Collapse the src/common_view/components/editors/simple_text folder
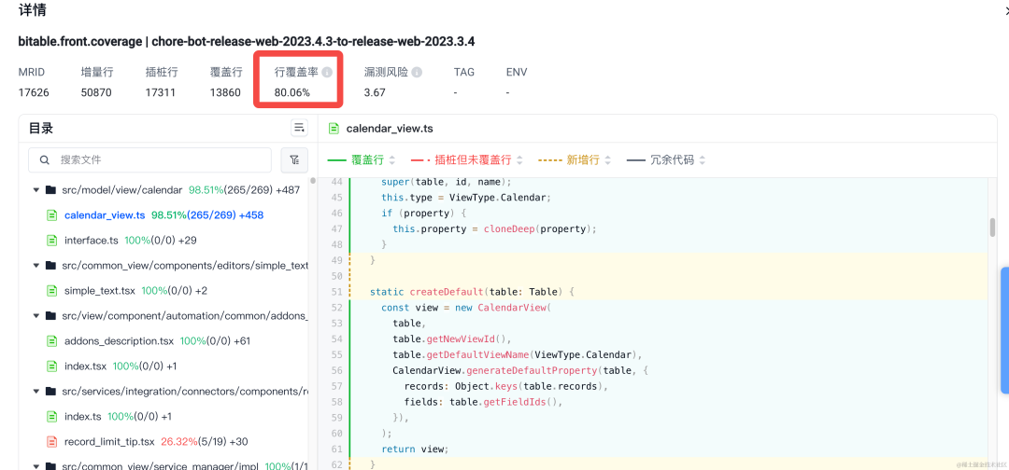The height and width of the screenshot is (470, 1009). (36, 265)
